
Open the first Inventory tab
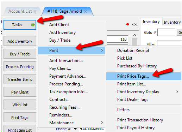click(x=151, y=22)
